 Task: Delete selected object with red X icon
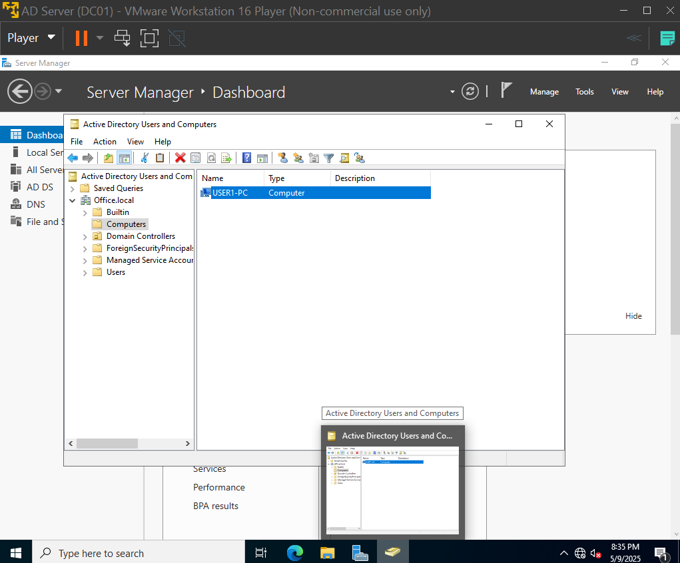pos(180,158)
